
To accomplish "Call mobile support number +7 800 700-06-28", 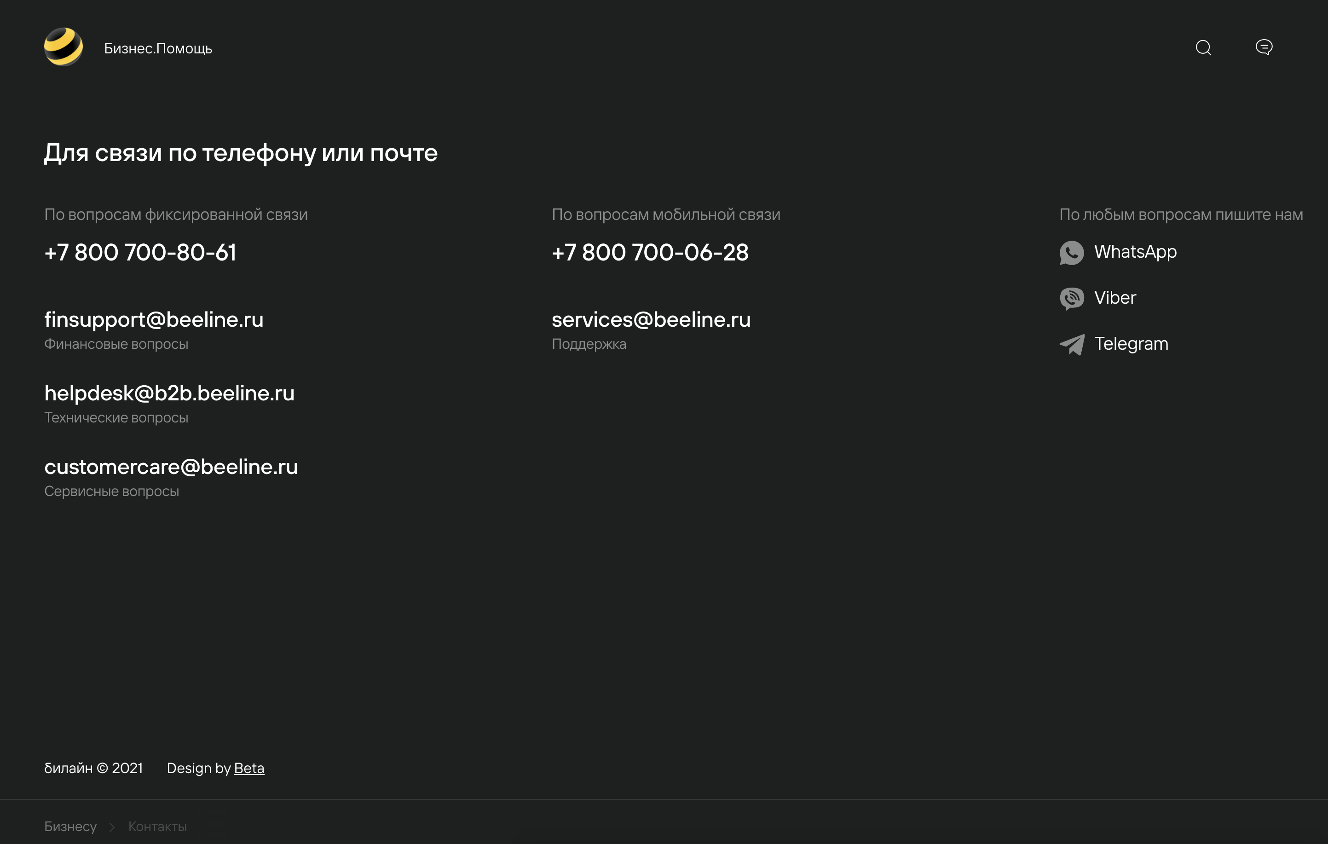I will [x=650, y=253].
